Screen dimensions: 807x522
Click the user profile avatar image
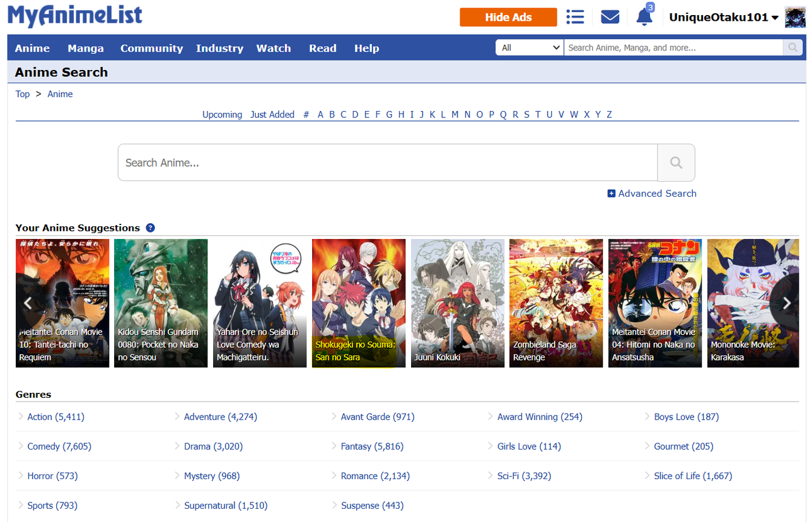pyautogui.click(x=795, y=17)
